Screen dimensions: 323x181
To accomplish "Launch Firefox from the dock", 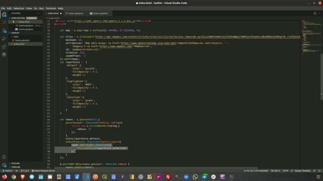I will [5, 176].
